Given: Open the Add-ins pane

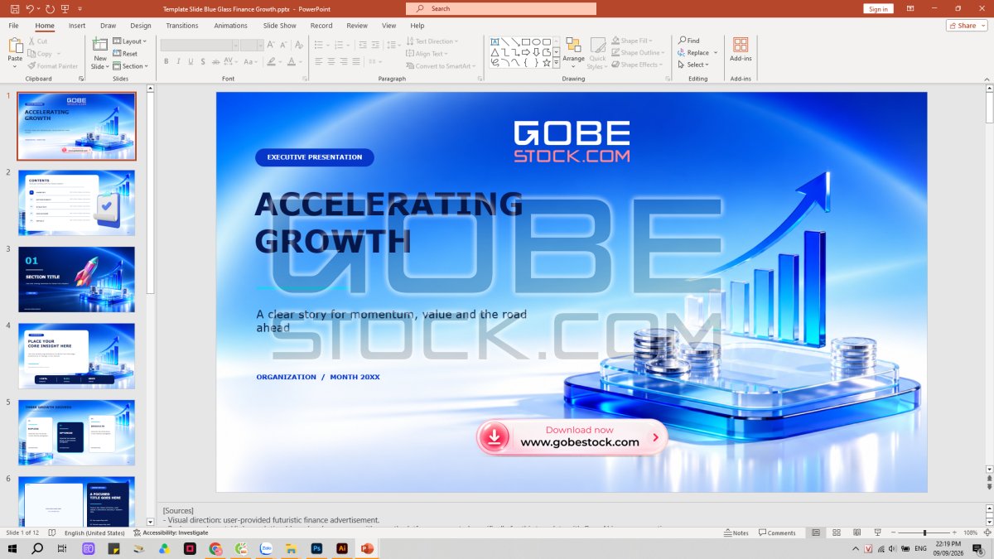Looking at the screenshot, I should point(741,49).
